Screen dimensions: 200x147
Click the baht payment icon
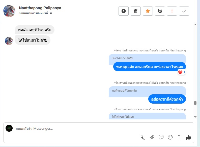[x=179, y=137]
